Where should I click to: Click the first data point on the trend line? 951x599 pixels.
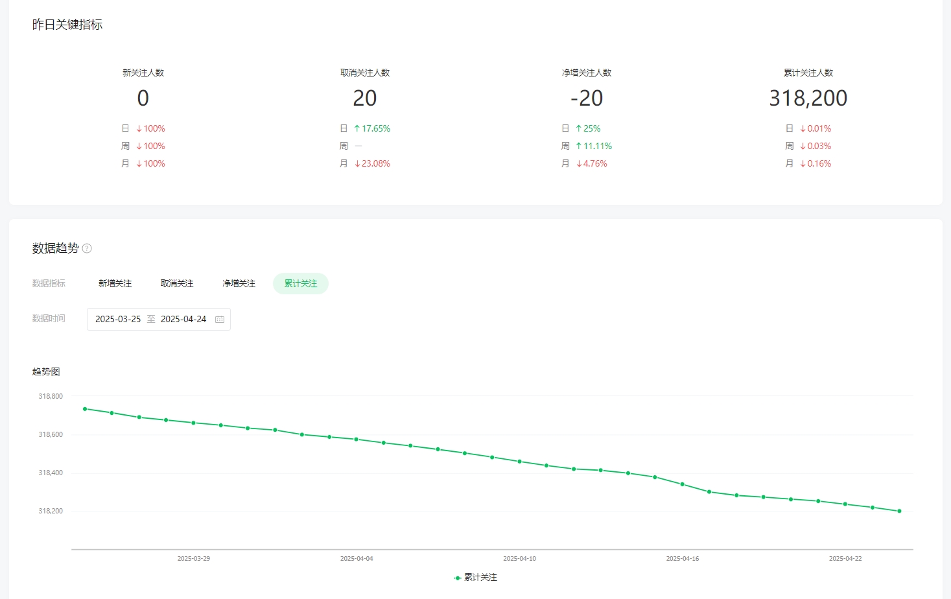coord(85,409)
